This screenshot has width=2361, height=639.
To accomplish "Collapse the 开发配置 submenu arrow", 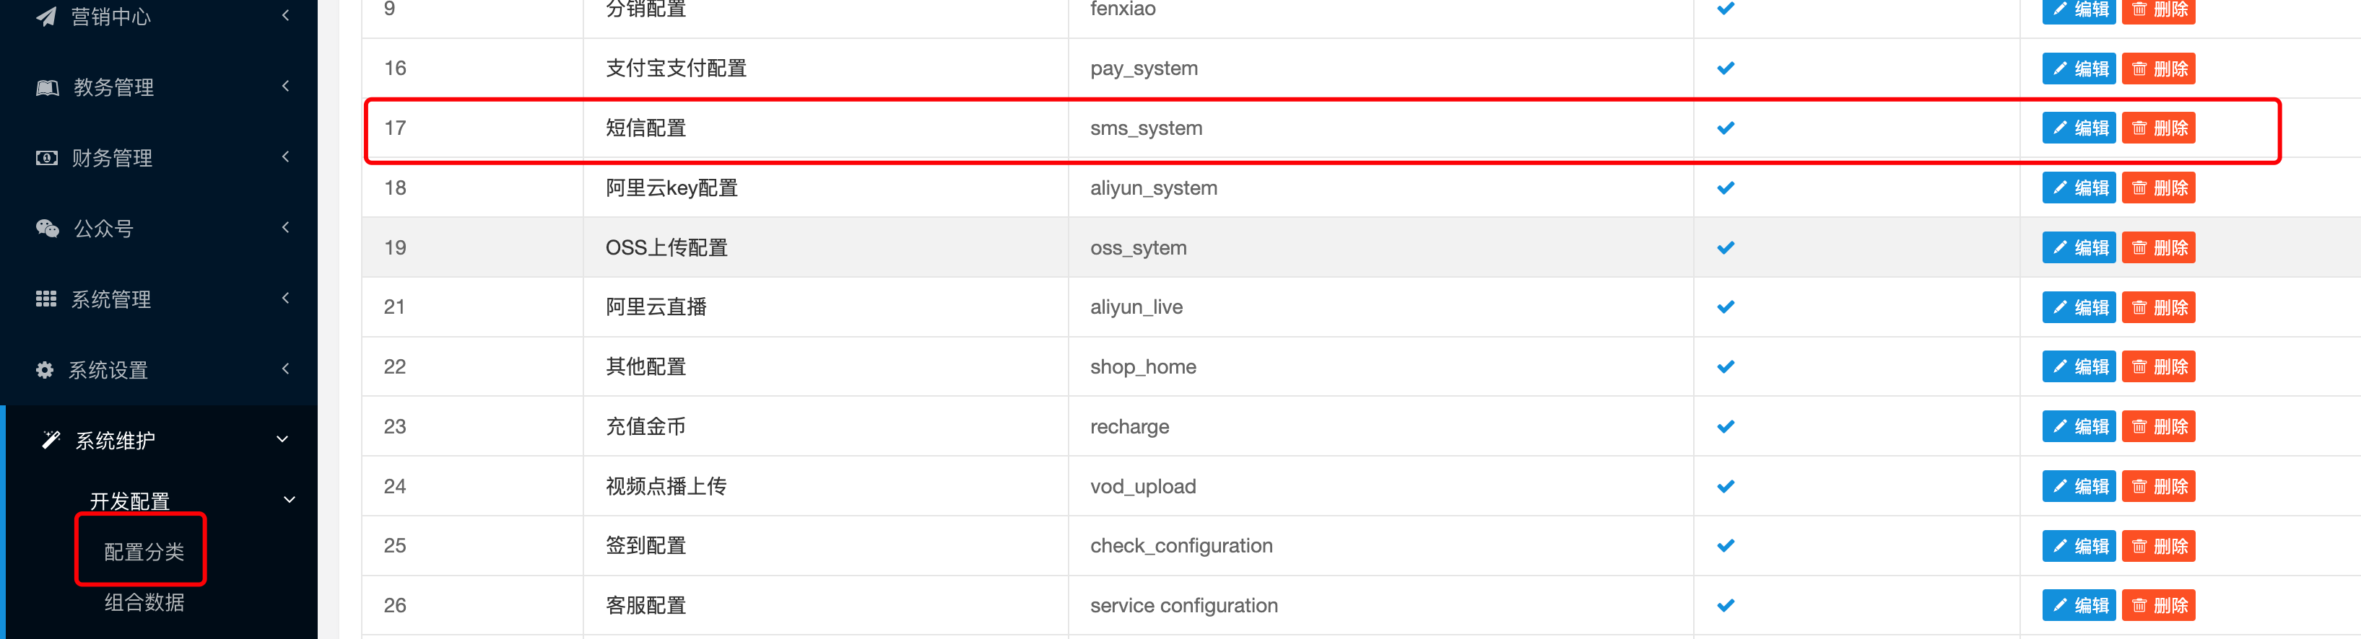I will coord(289,500).
